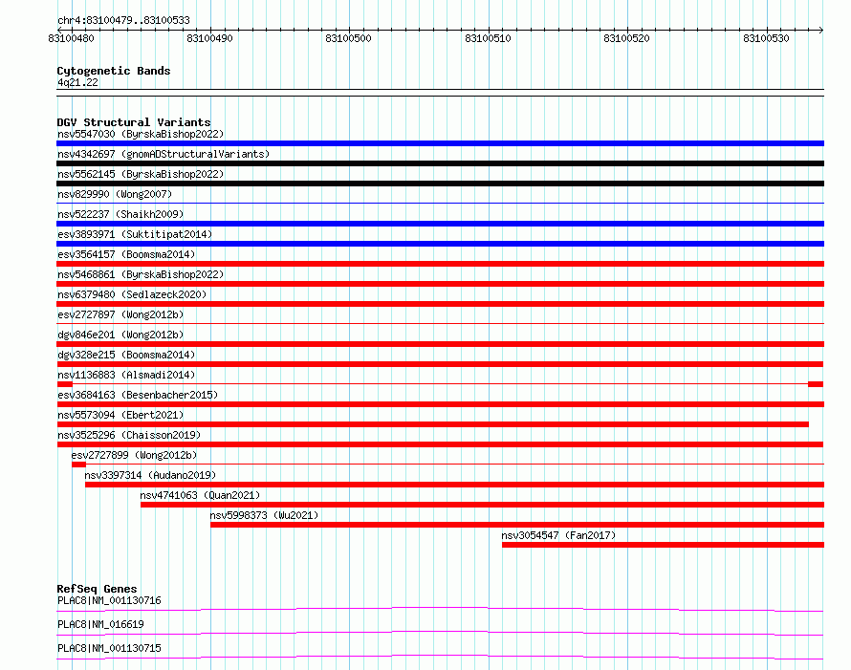Image resolution: width=851 pixels, height=670 pixels.
Task: Click the black bar under nsv4342697
Action: [x=440, y=163]
